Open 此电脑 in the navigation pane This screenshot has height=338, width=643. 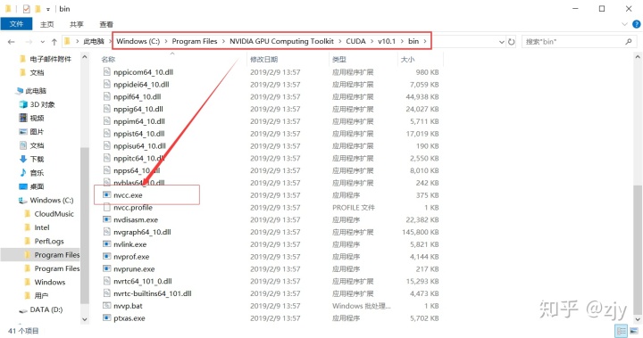pyautogui.click(x=36, y=91)
